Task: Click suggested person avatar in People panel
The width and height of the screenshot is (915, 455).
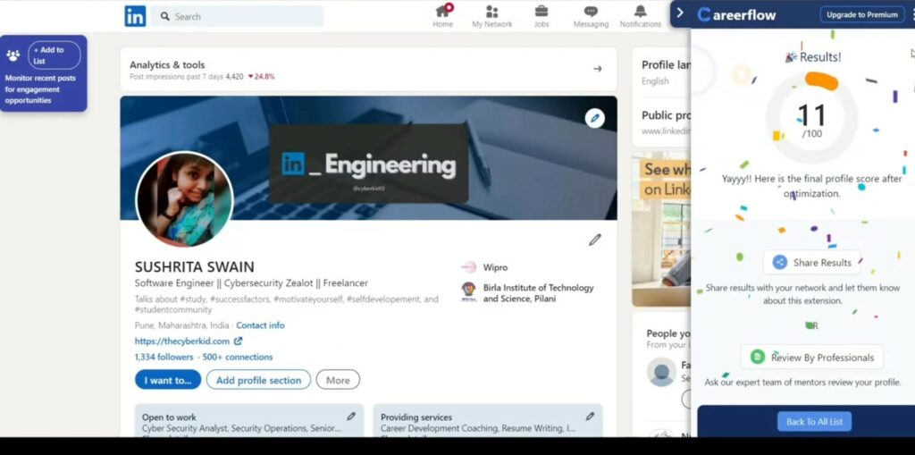Action: tap(662, 372)
